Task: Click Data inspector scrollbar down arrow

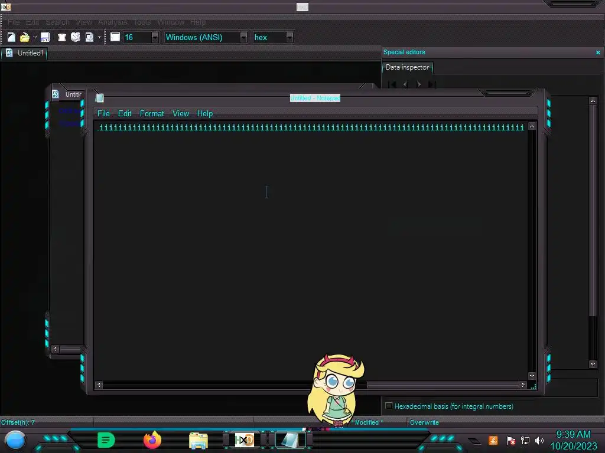Action: (x=593, y=364)
